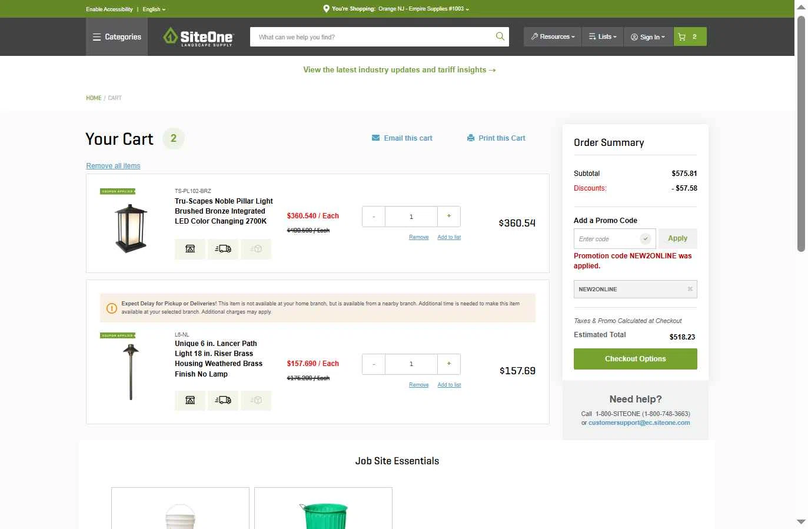Click the white bucket product thumbnail

click(180, 516)
